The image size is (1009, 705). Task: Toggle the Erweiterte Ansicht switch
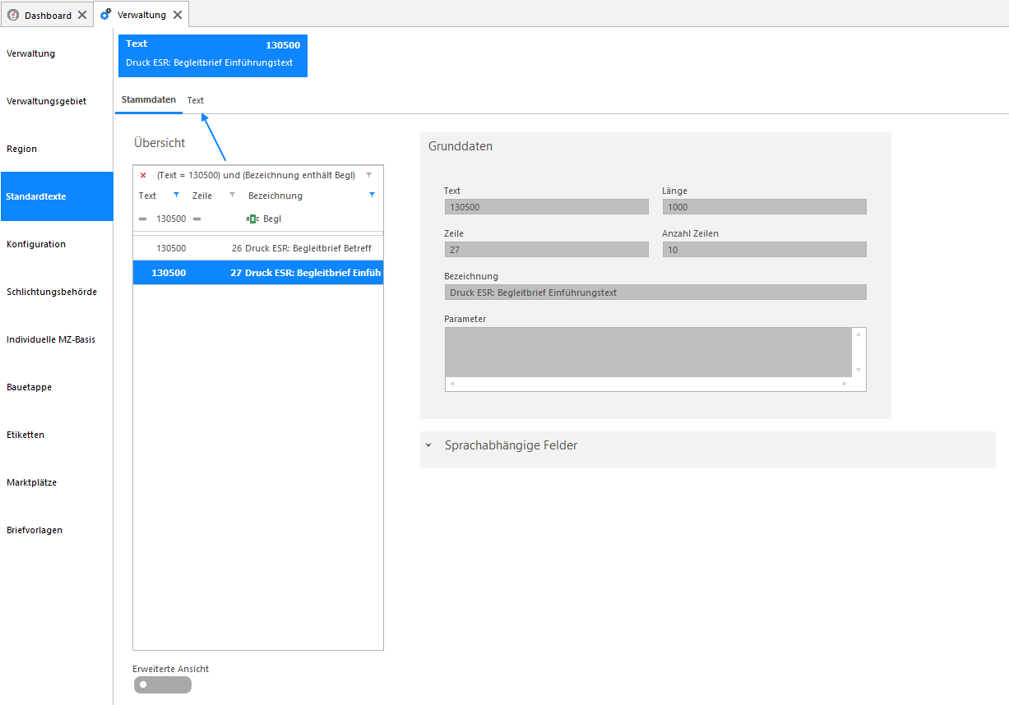coord(163,684)
